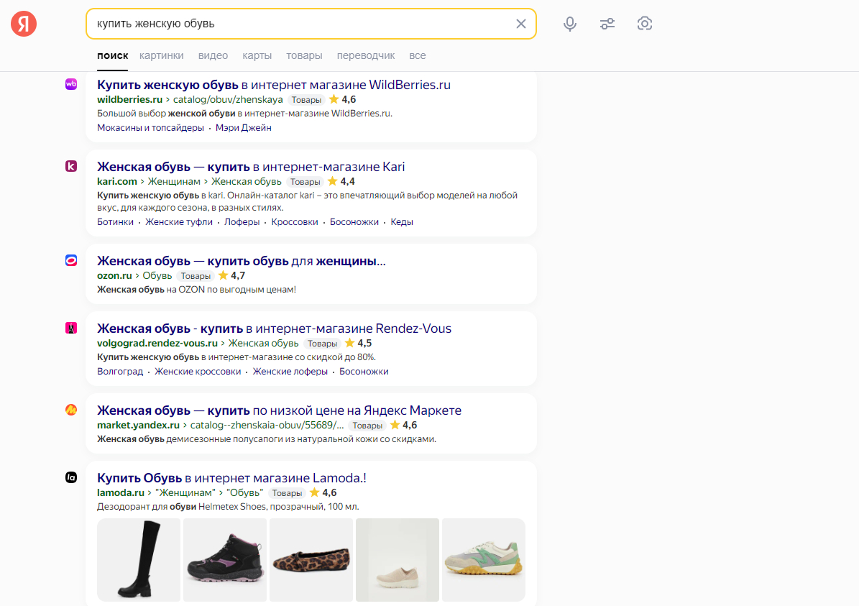This screenshot has height=606, width=859.
Task: Click the 4,6 star rating on WildBerries
Action: pyautogui.click(x=342, y=100)
